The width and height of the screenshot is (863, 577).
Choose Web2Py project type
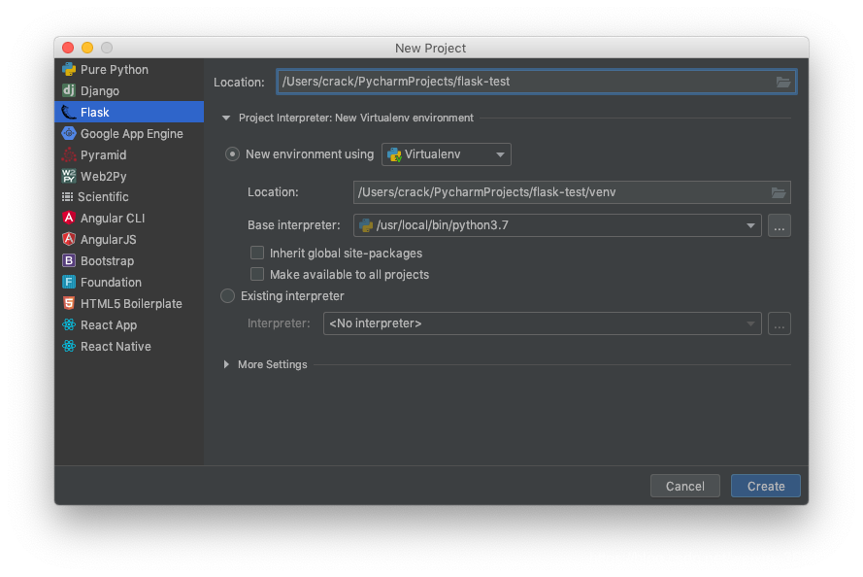pos(129,176)
